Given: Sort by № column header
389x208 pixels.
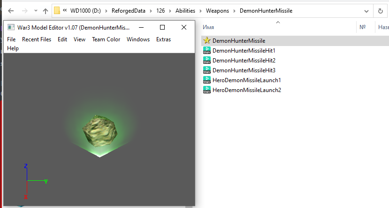Looking at the screenshot, I should pos(362,27).
